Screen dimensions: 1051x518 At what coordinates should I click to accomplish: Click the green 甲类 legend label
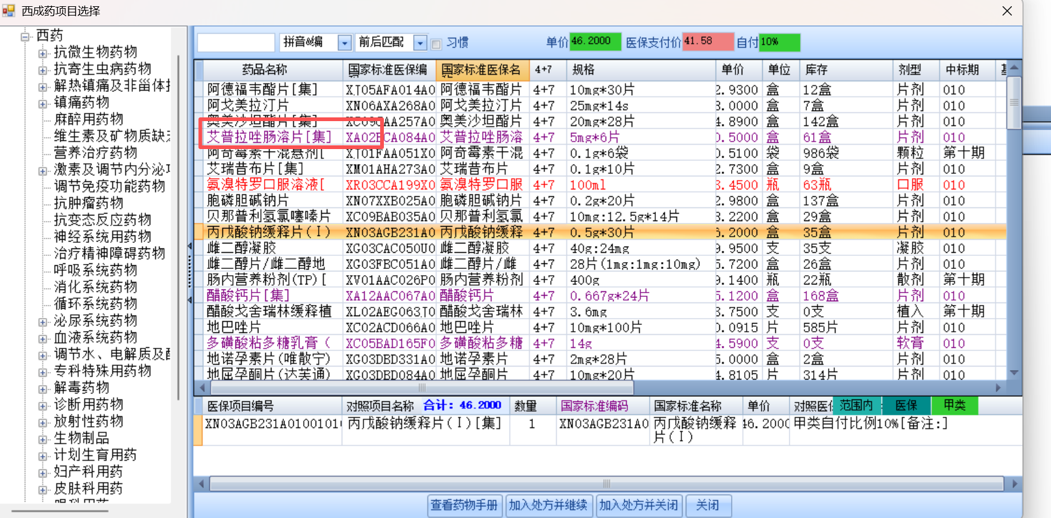[x=955, y=406]
